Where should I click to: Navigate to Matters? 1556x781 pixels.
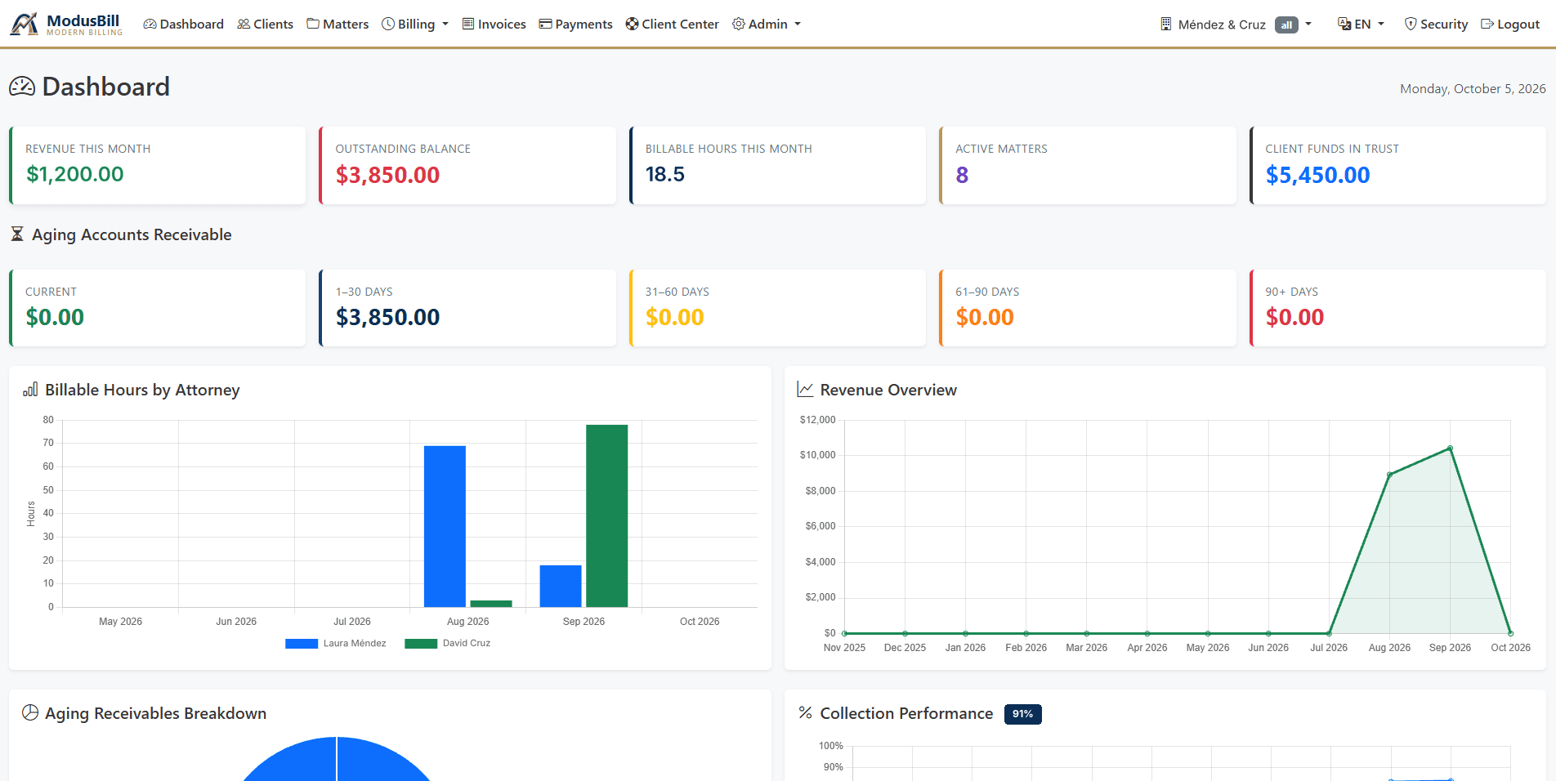(x=338, y=25)
